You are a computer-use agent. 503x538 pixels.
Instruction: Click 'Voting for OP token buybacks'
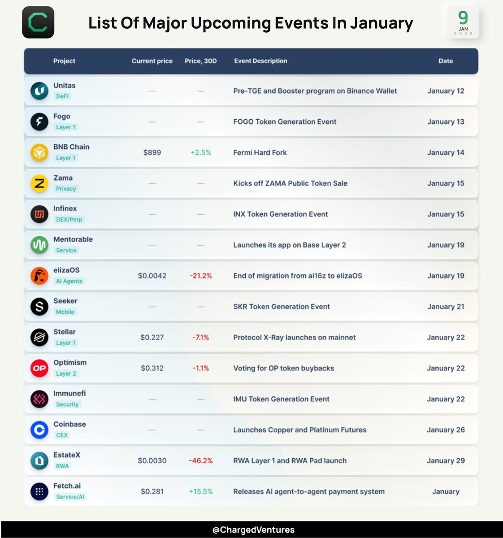pyautogui.click(x=283, y=369)
